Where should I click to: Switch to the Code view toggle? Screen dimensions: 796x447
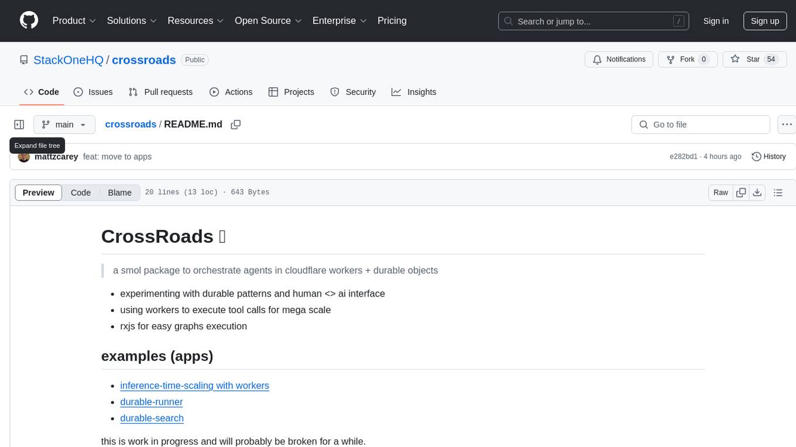pyautogui.click(x=81, y=192)
